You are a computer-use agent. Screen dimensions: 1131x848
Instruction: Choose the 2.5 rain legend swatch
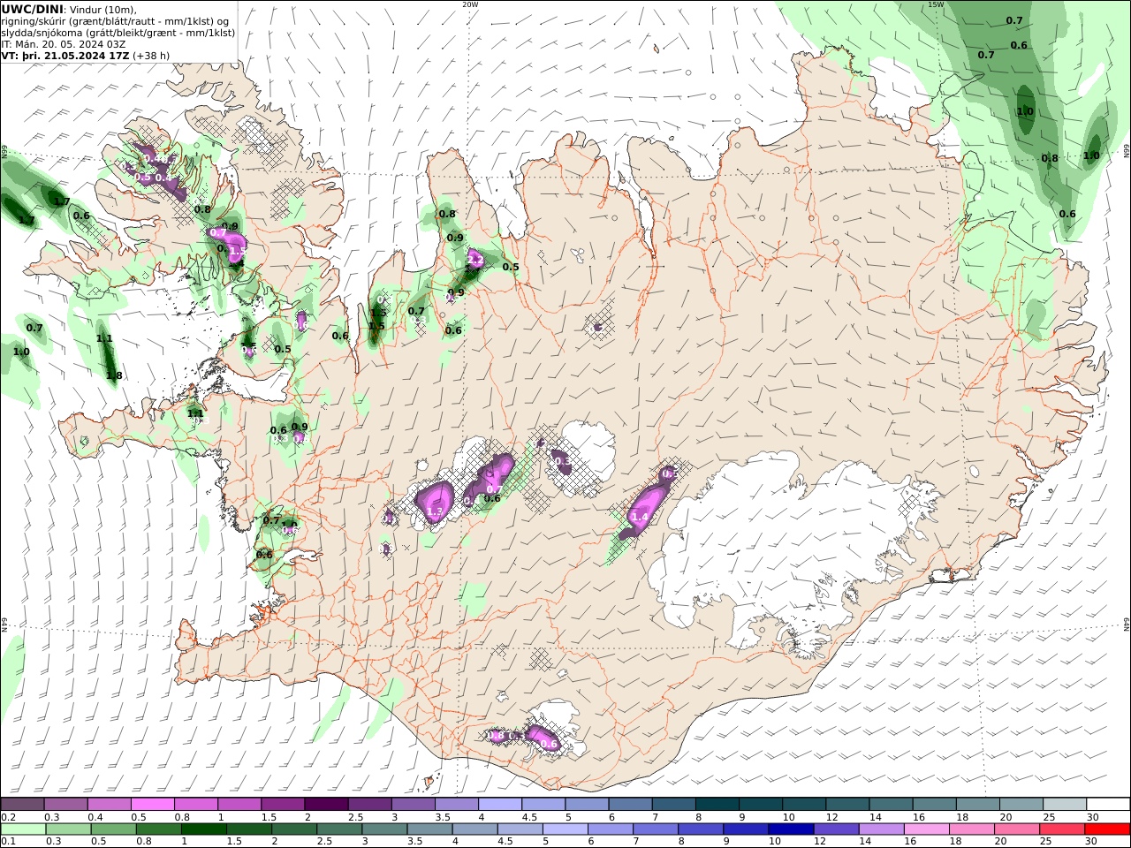pos(339,829)
